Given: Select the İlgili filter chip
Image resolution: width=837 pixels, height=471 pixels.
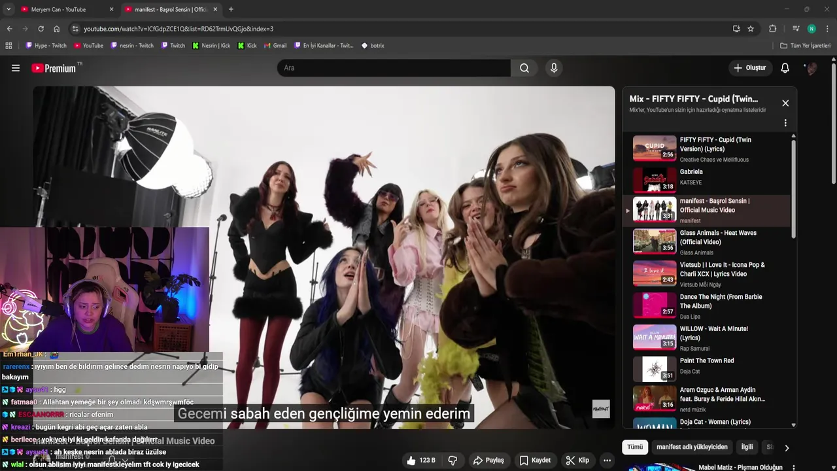Looking at the screenshot, I should [x=747, y=447].
